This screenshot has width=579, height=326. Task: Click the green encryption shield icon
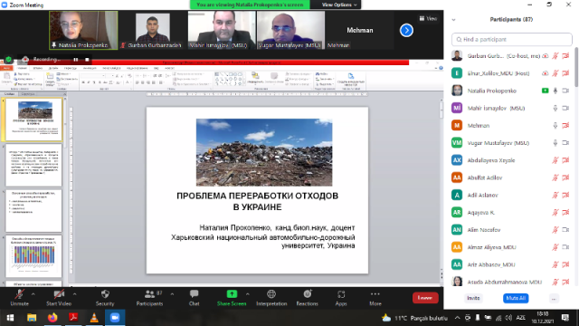coord(8,59)
